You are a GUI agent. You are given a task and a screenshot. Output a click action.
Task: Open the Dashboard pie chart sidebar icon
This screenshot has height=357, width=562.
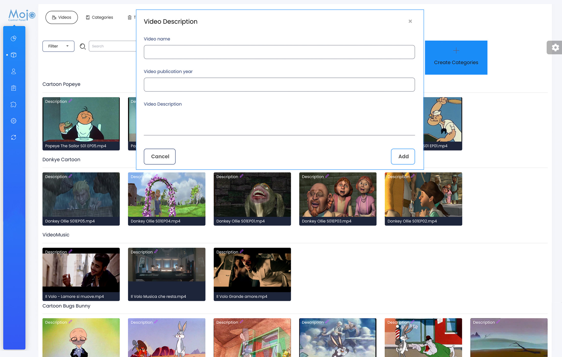[x=13, y=38]
